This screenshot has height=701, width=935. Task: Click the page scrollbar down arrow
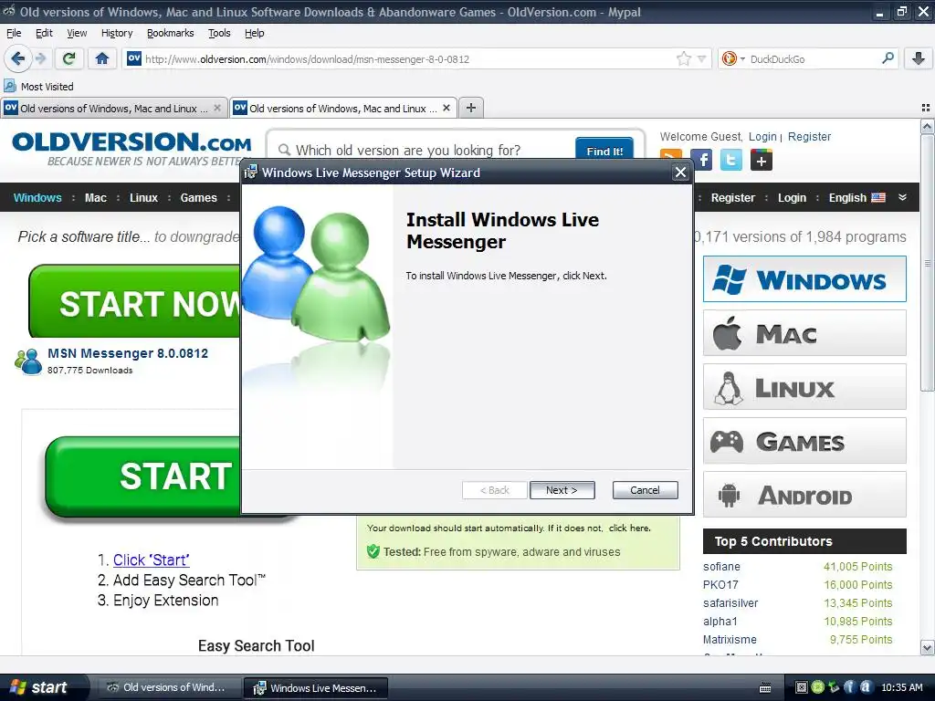coord(927,647)
